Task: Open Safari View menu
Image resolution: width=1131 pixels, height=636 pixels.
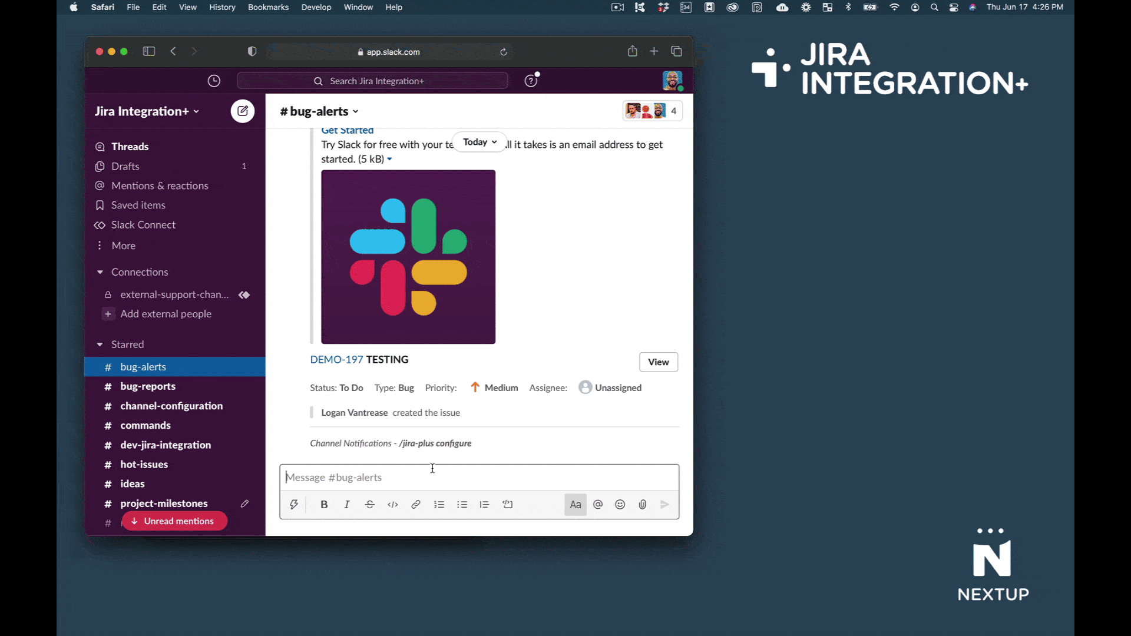Action: [x=188, y=7]
